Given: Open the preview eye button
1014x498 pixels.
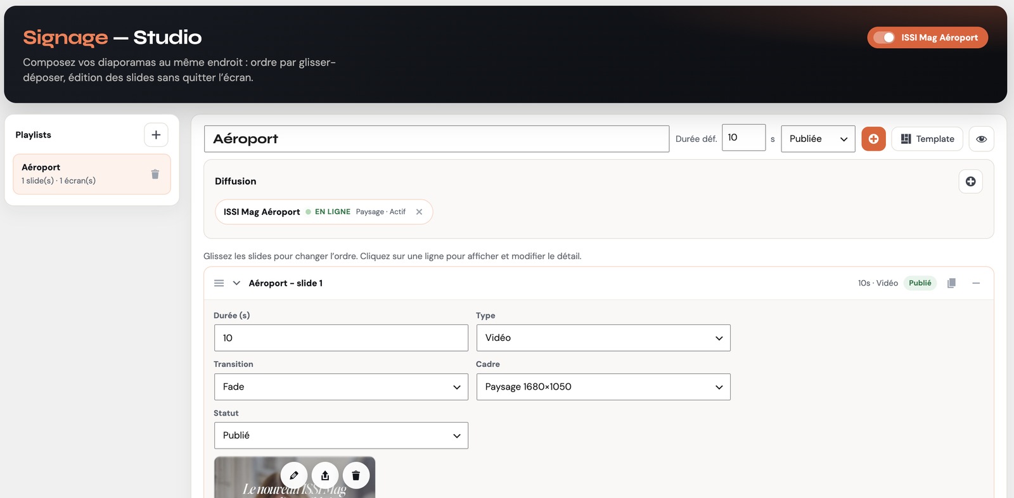Looking at the screenshot, I should coord(981,139).
